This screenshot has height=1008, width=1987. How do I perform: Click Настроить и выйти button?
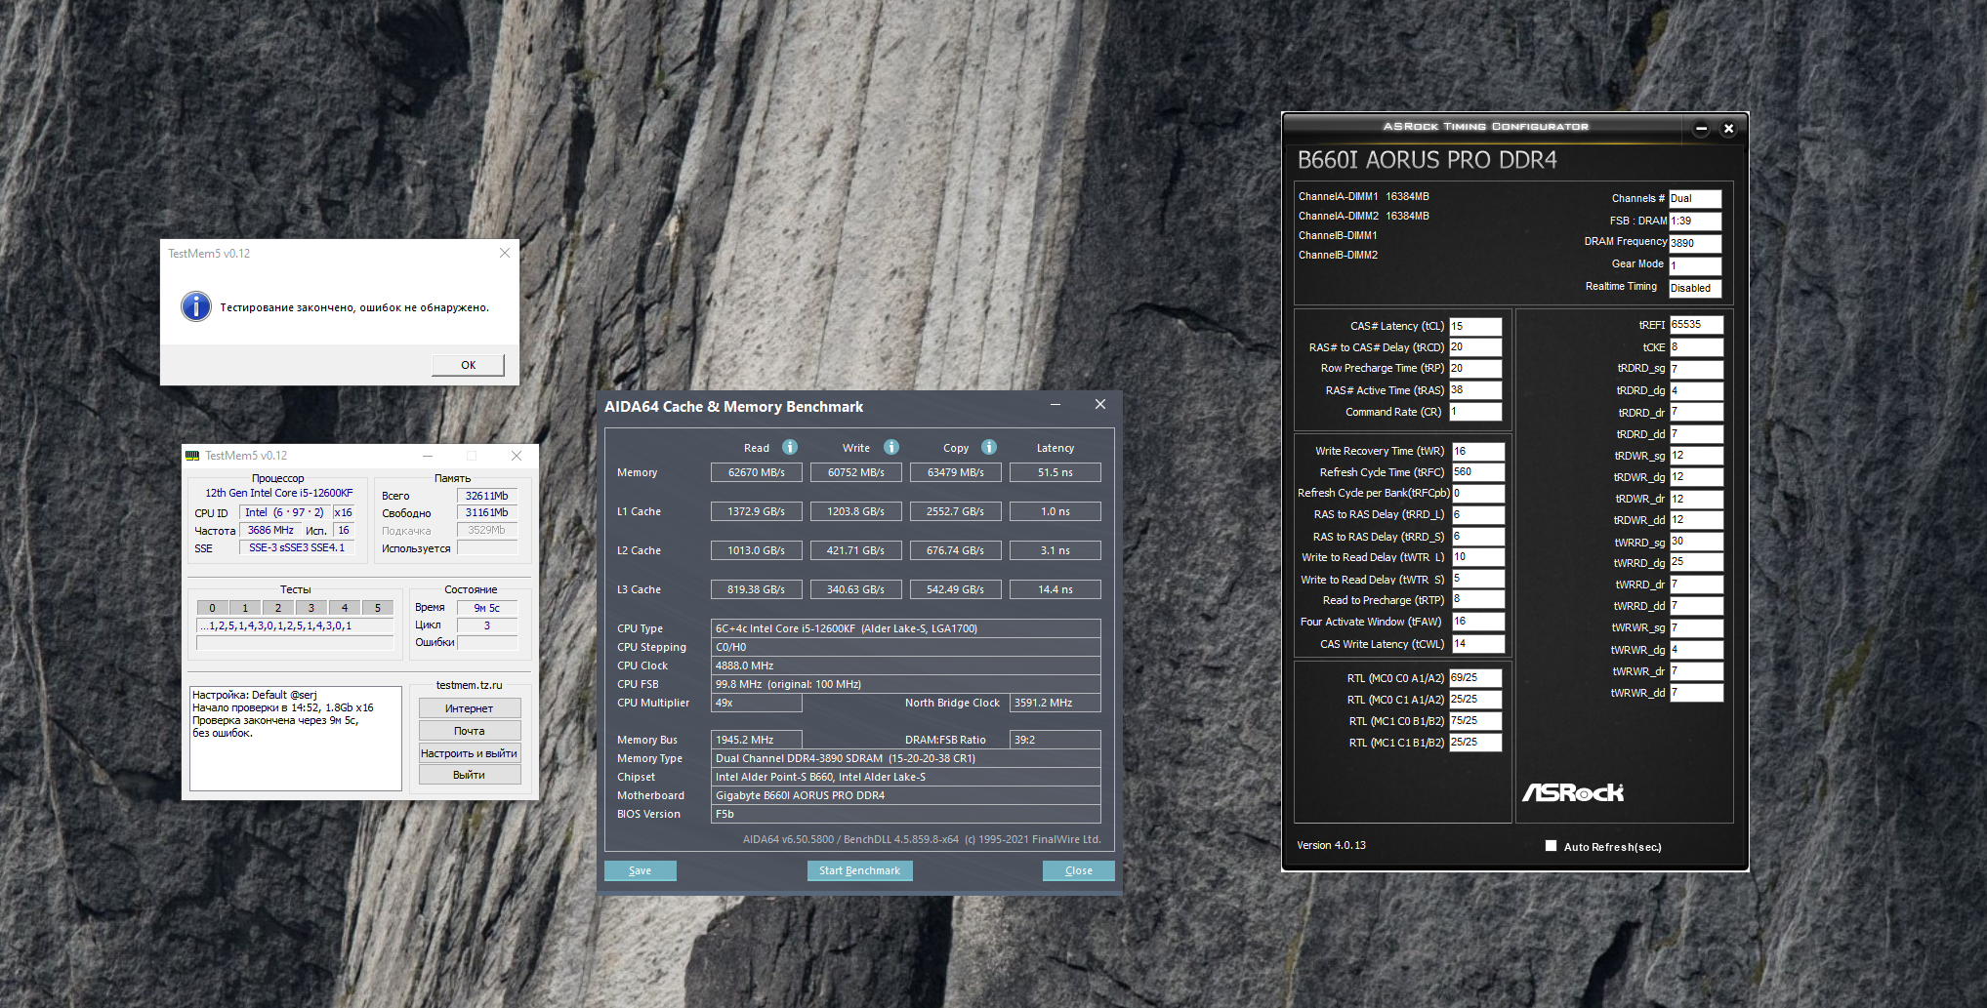point(469,753)
